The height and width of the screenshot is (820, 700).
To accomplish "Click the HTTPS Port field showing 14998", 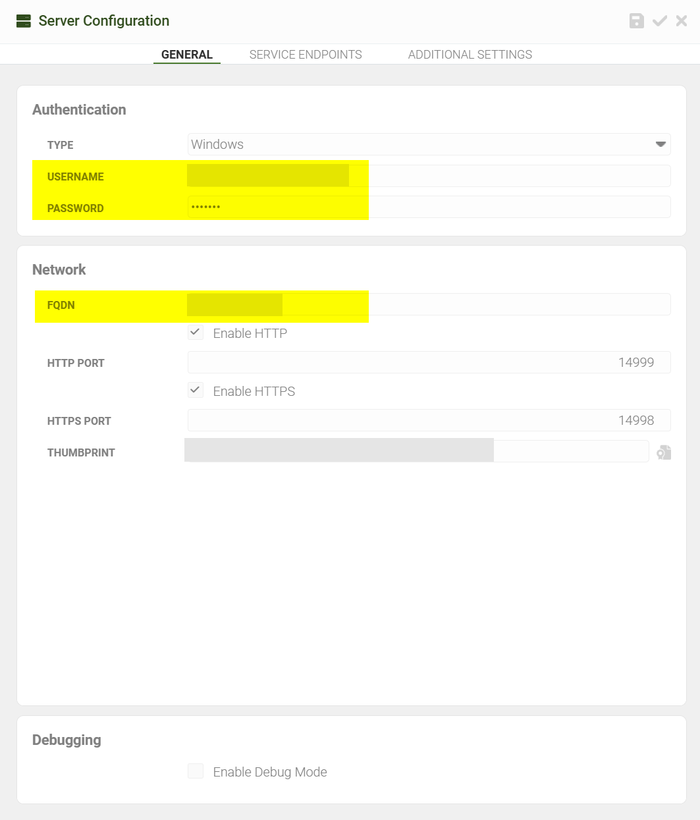I will click(x=428, y=420).
